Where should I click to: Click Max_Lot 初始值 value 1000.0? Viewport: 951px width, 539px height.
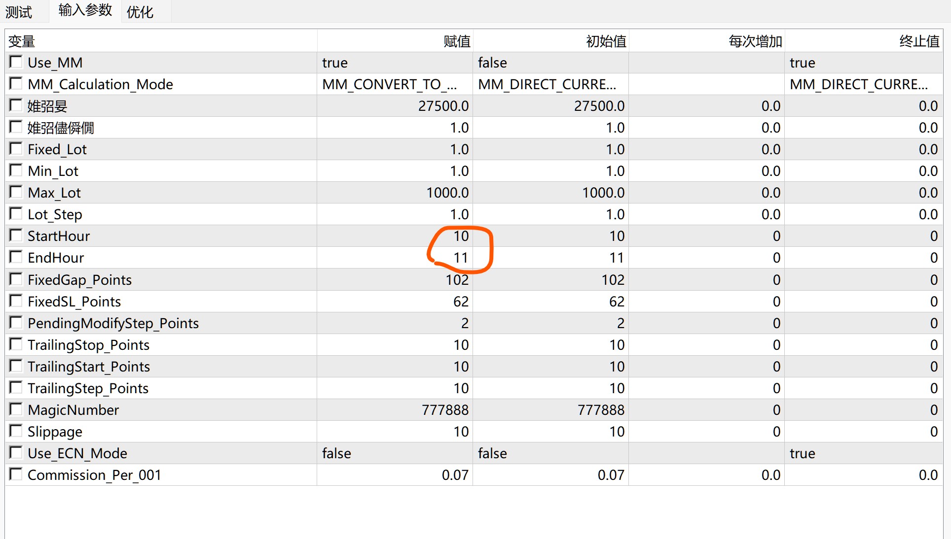pos(603,193)
